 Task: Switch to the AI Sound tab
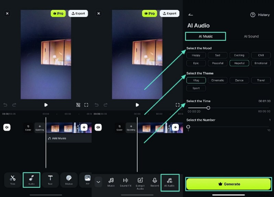(251, 36)
